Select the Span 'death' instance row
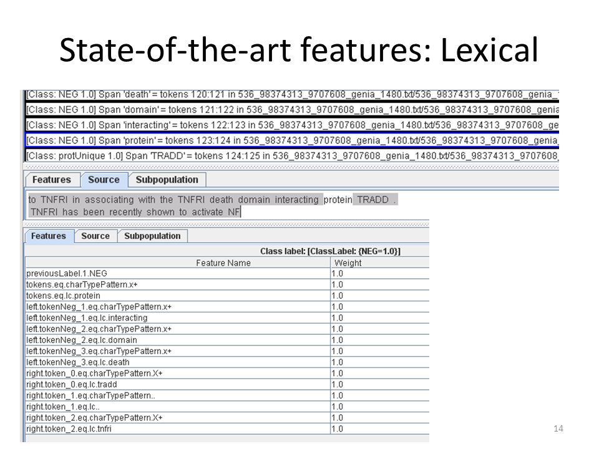This screenshot has width=599, height=449. [292, 95]
